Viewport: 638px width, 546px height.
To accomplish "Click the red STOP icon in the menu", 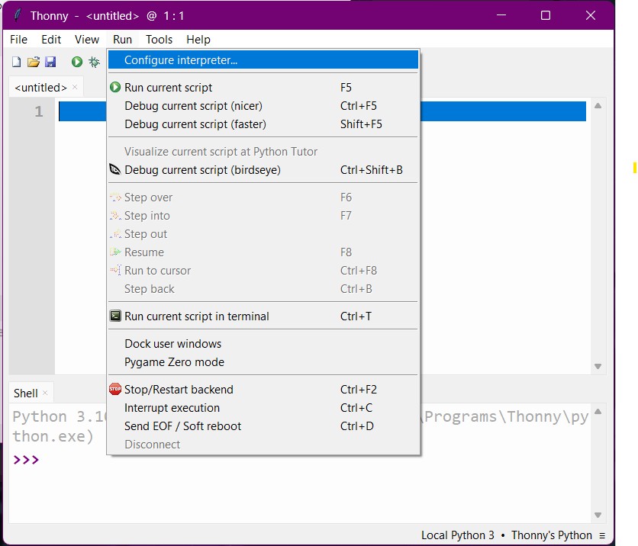I will click(x=115, y=389).
